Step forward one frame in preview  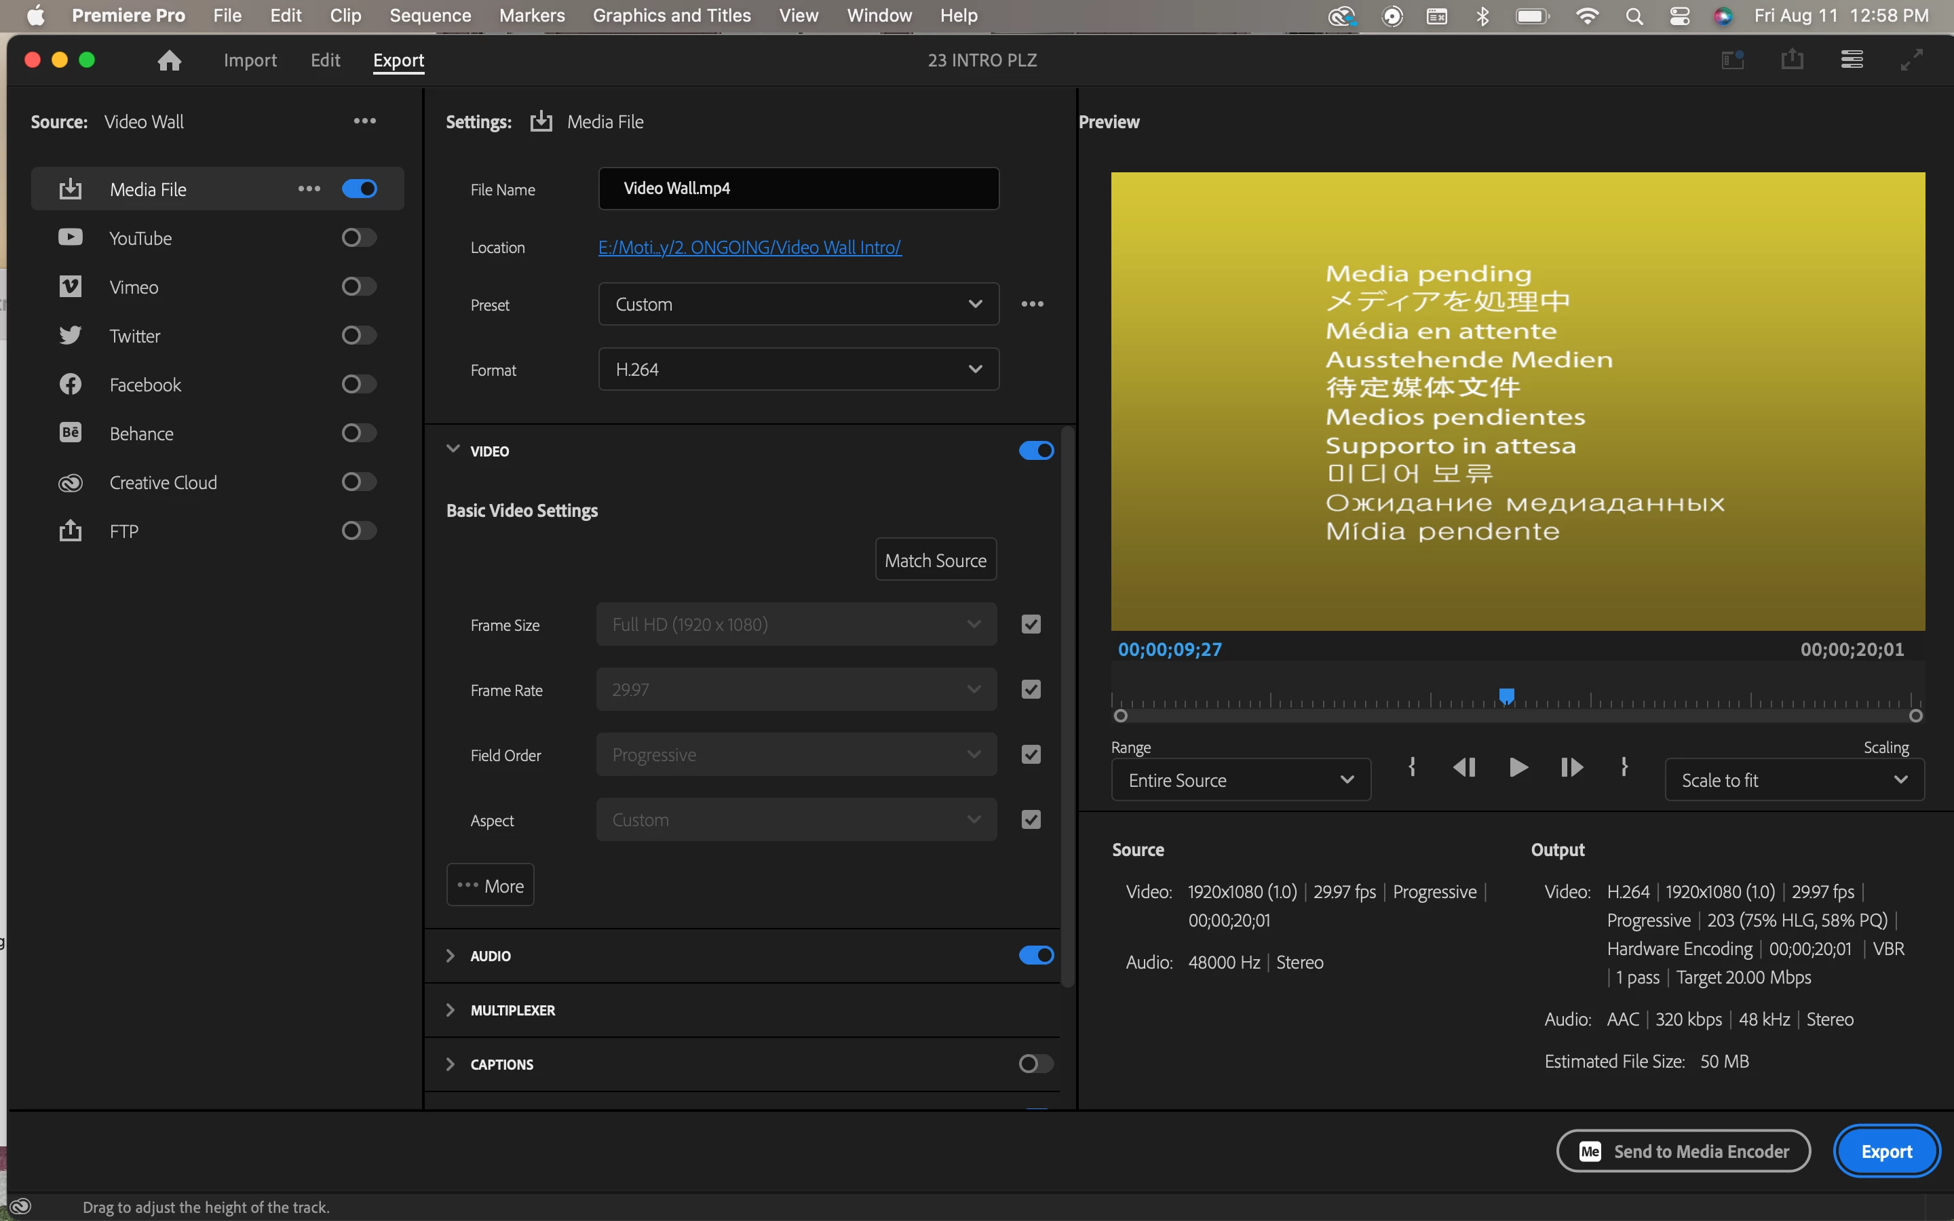pos(1571,767)
